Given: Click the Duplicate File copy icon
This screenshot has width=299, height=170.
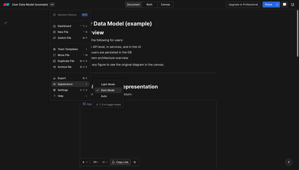Looking at the screenshot, I should click(54, 61).
